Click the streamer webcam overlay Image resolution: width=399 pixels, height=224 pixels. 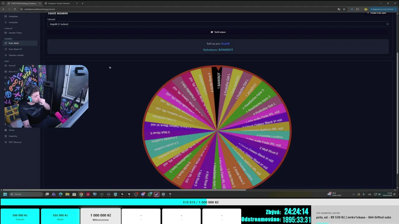46,96
